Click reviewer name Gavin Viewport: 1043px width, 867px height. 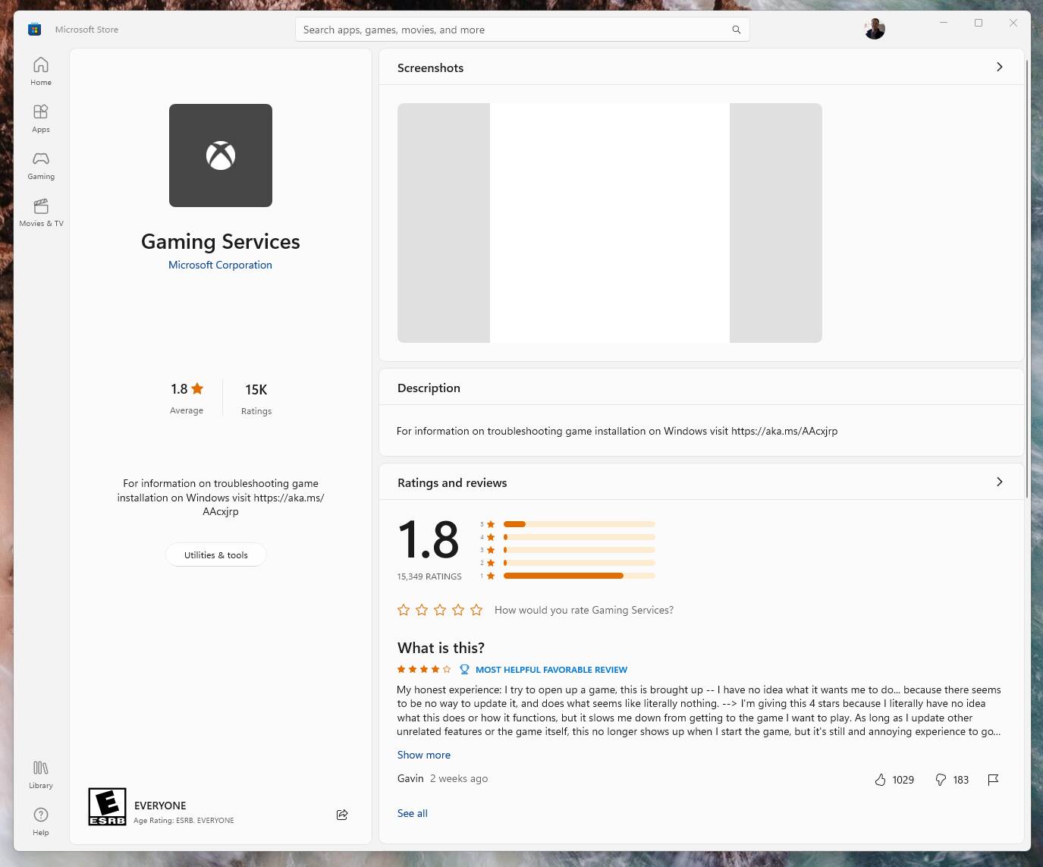pyautogui.click(x=410, y=778)
